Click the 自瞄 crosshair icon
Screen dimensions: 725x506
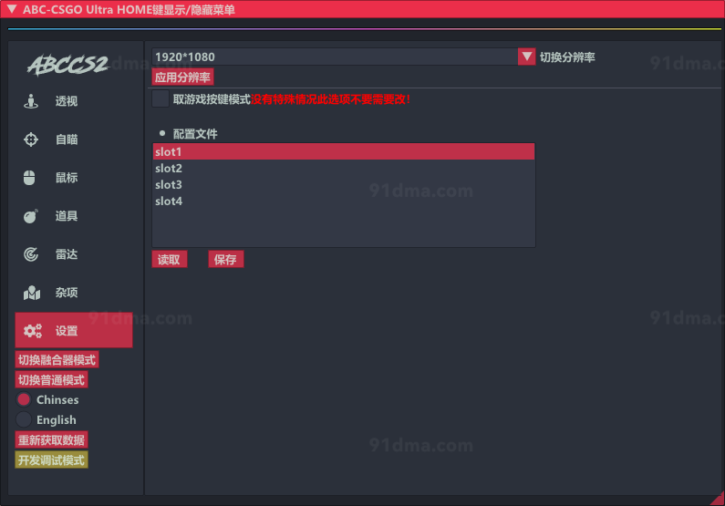pos(31,139)
